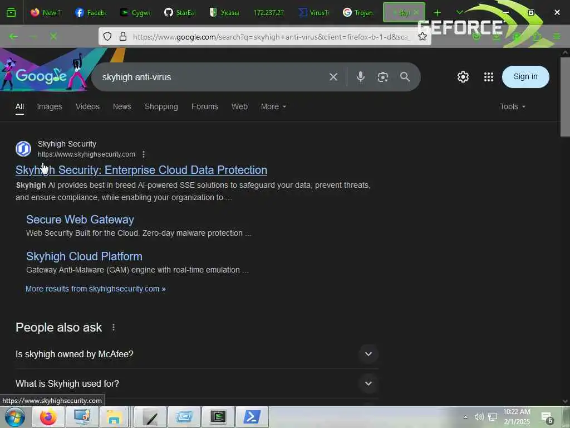Click Skyhigh Security site favicon
The image size is (570, 428).
click(x=23, y=149)
